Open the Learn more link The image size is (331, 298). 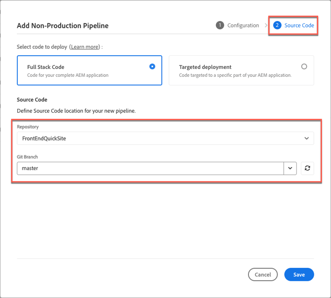pyautogui.click(x=85, y=47)
